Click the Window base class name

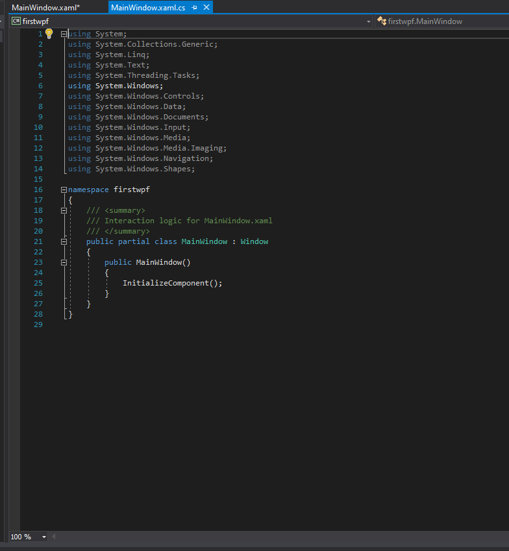pyautogui.click(x=254, y=241)
